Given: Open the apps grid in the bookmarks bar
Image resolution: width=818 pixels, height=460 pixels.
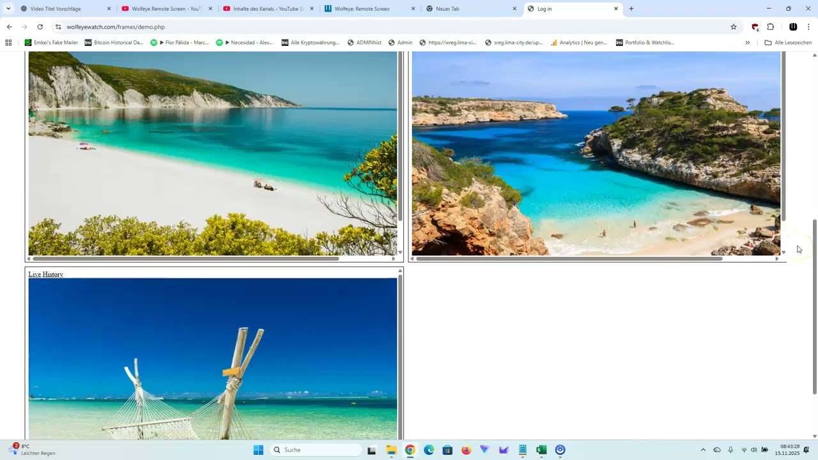Looking at the screenshot, I should tap(8, 43).
